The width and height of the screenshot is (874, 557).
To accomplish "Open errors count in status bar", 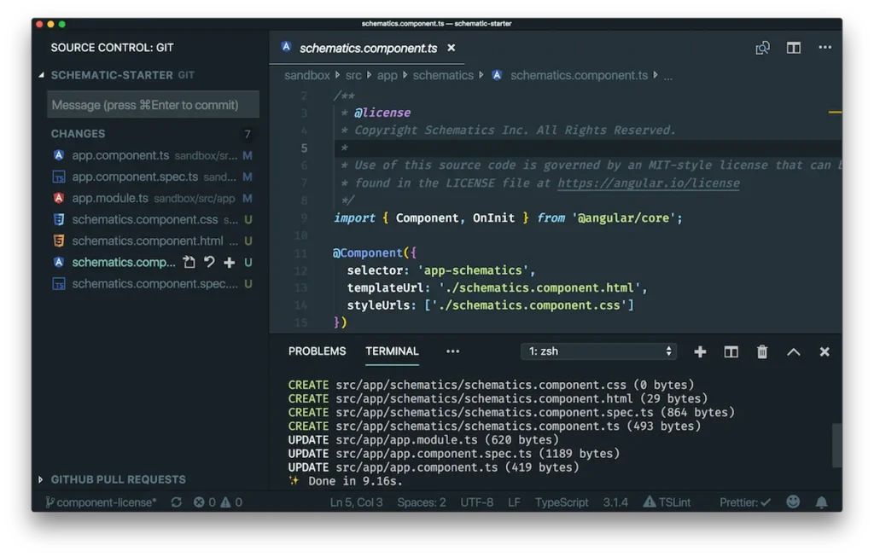I will coord(204,502).
